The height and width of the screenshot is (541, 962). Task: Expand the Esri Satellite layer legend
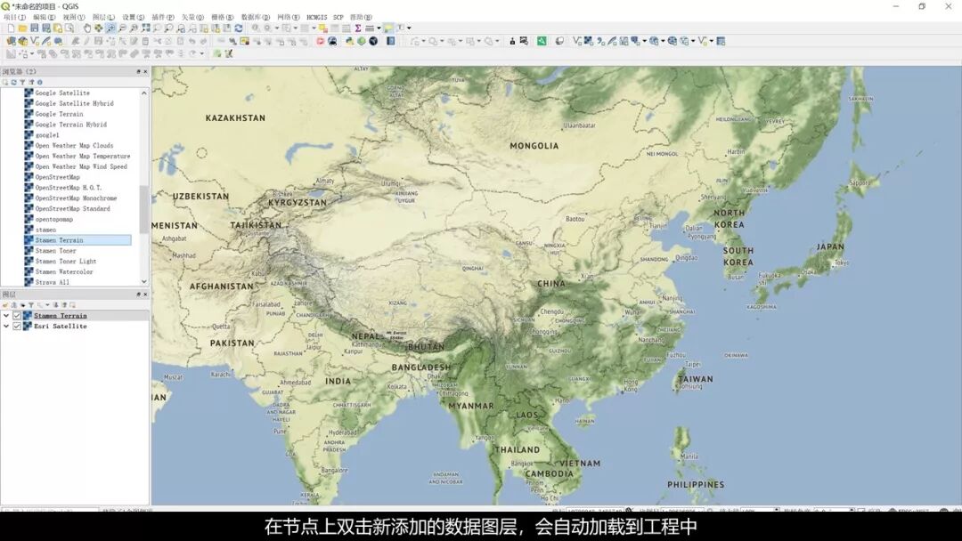(x=6, y=327)
